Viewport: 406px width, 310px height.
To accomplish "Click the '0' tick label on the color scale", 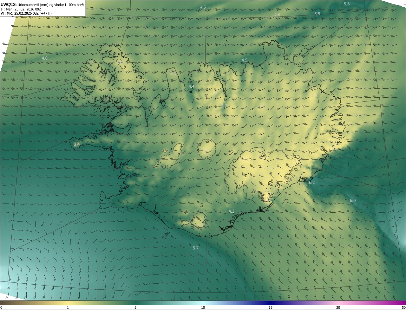I will (x=1, y=307).
